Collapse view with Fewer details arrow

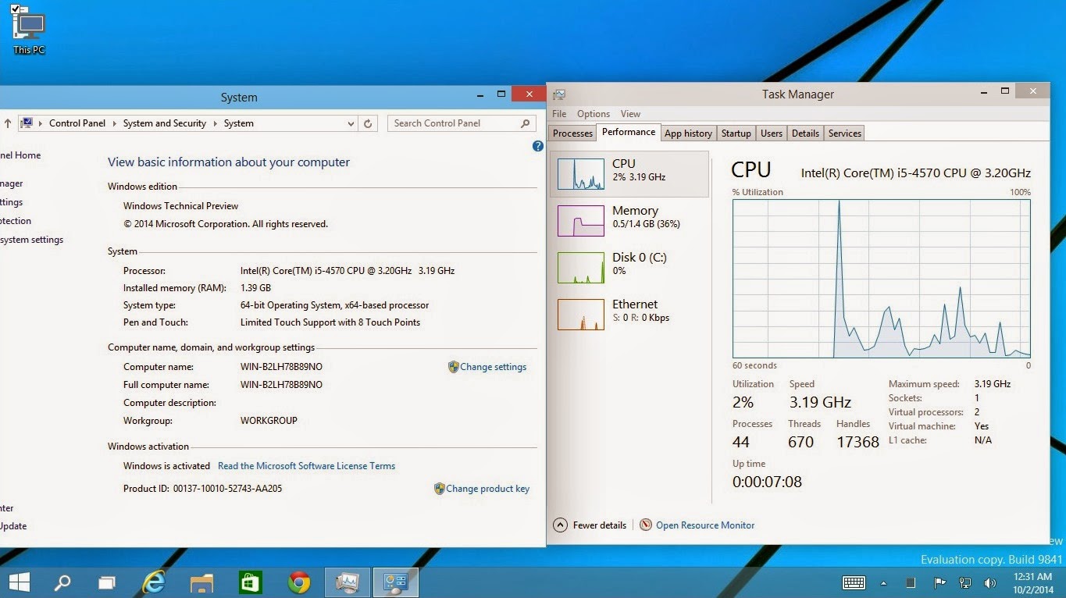[x=560, y=525]
